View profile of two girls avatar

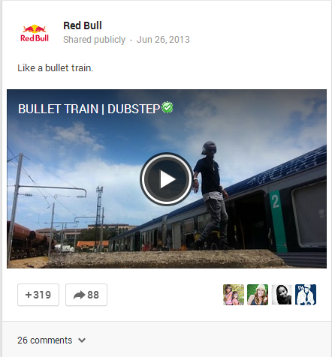click(x=234, y=295)
